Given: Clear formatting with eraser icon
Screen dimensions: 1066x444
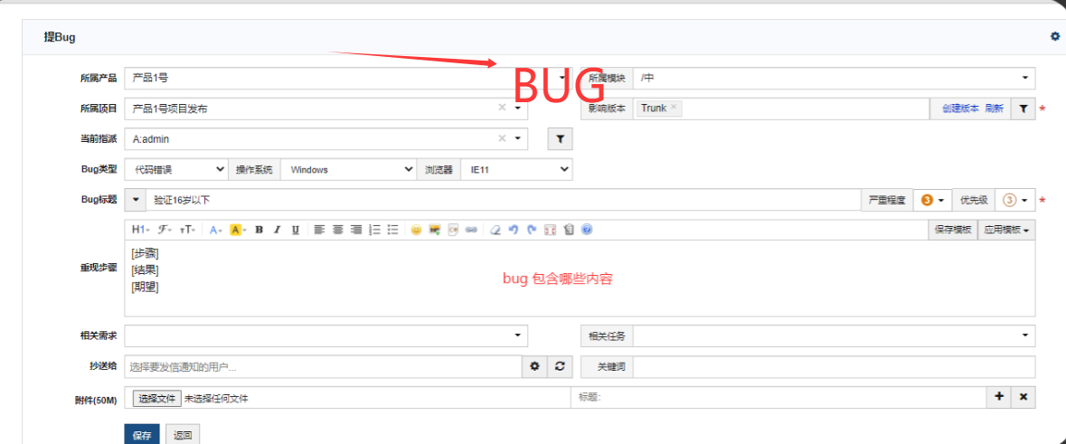Looking at the screenshot, I should (x=495, y=230).
